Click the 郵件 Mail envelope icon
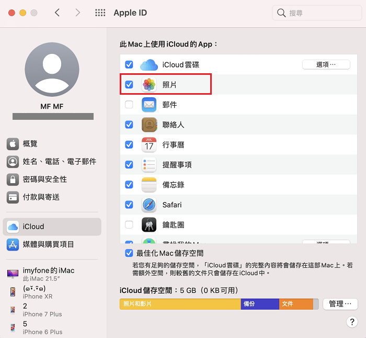Image resolution: width=366 pixels, height=338 pixels. 149,105
